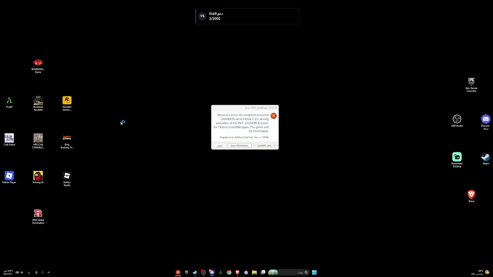
Task: Open the Brave browser desktop icon
Action: 471,197
